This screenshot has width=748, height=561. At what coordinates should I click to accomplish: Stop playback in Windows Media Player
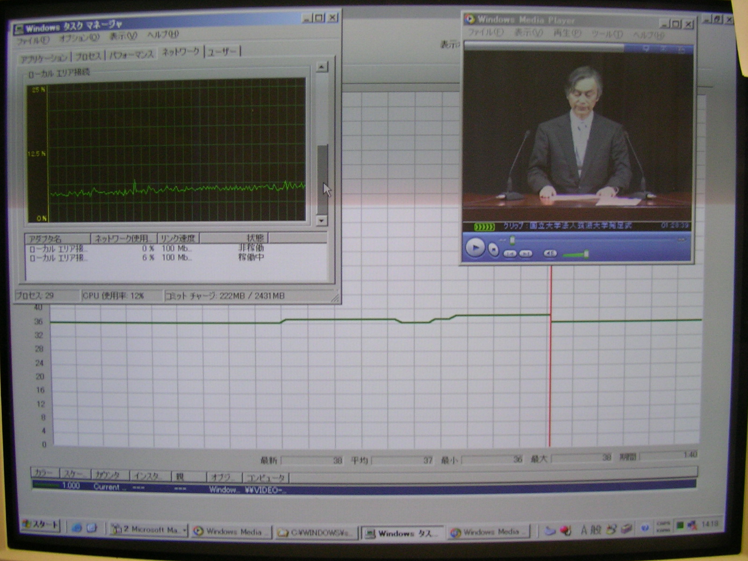[x=494, y=250]
